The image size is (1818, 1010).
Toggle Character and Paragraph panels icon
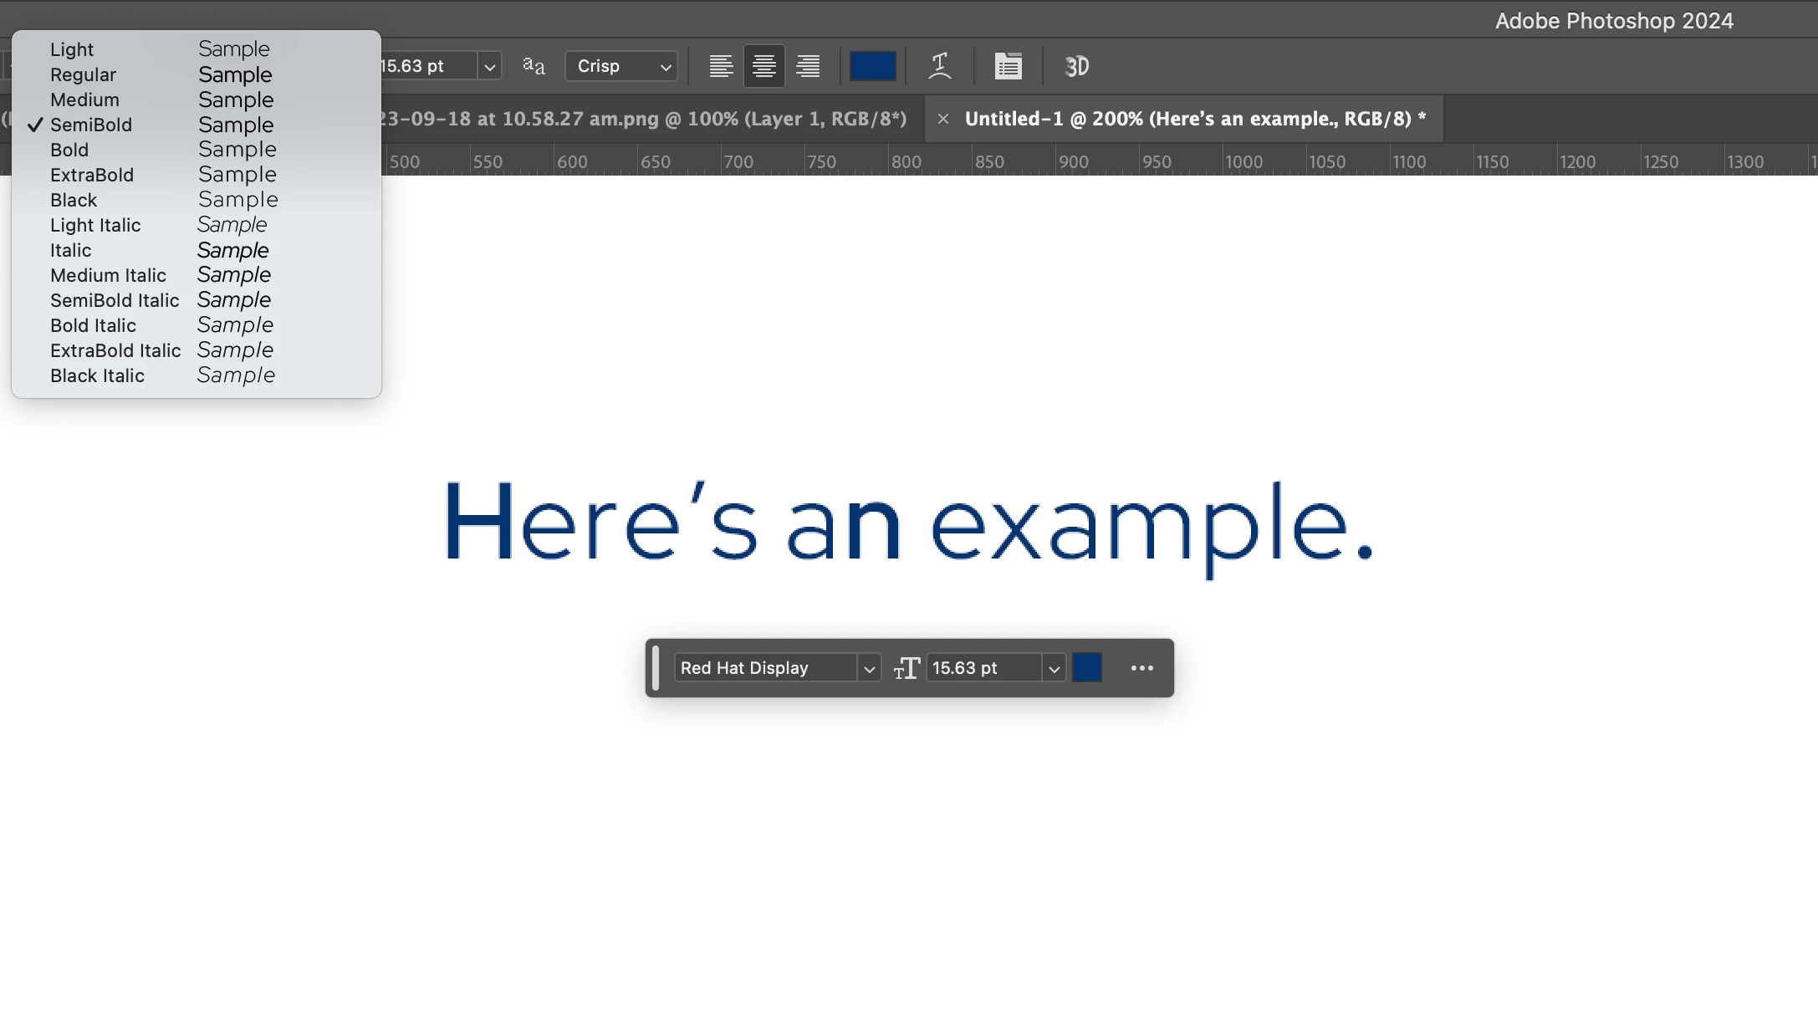[1008, 66]
